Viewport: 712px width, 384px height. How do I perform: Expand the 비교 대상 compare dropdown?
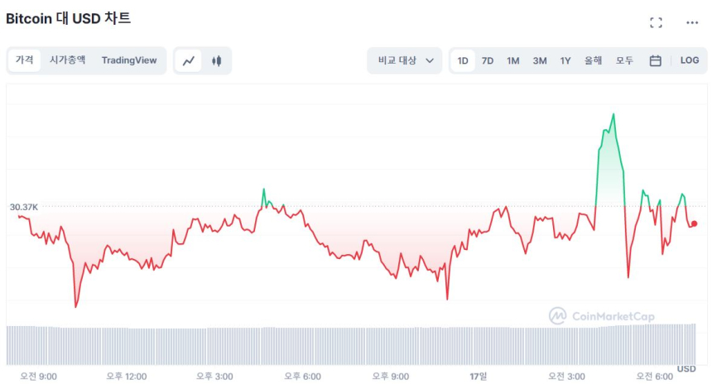405,60
